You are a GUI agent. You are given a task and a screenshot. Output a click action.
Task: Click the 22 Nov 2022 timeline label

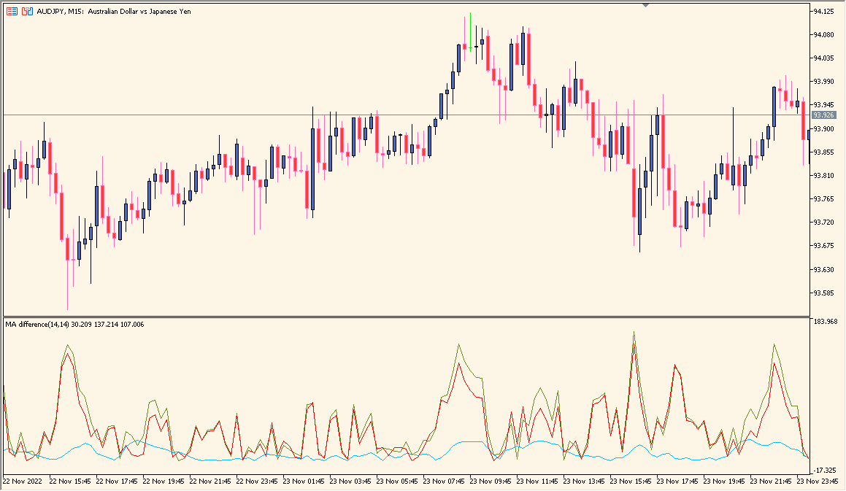(24, 482)
